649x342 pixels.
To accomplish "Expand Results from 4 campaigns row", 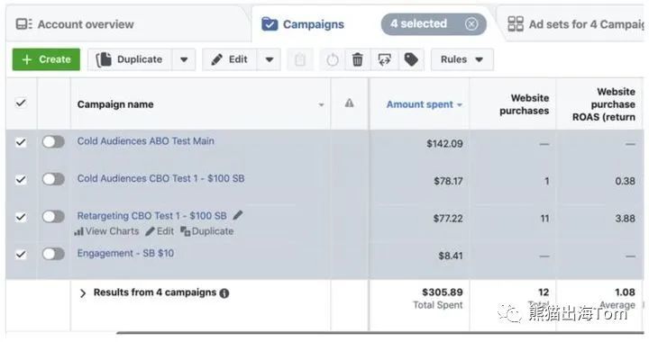I will pyautogui.click(x=83, y=293).
